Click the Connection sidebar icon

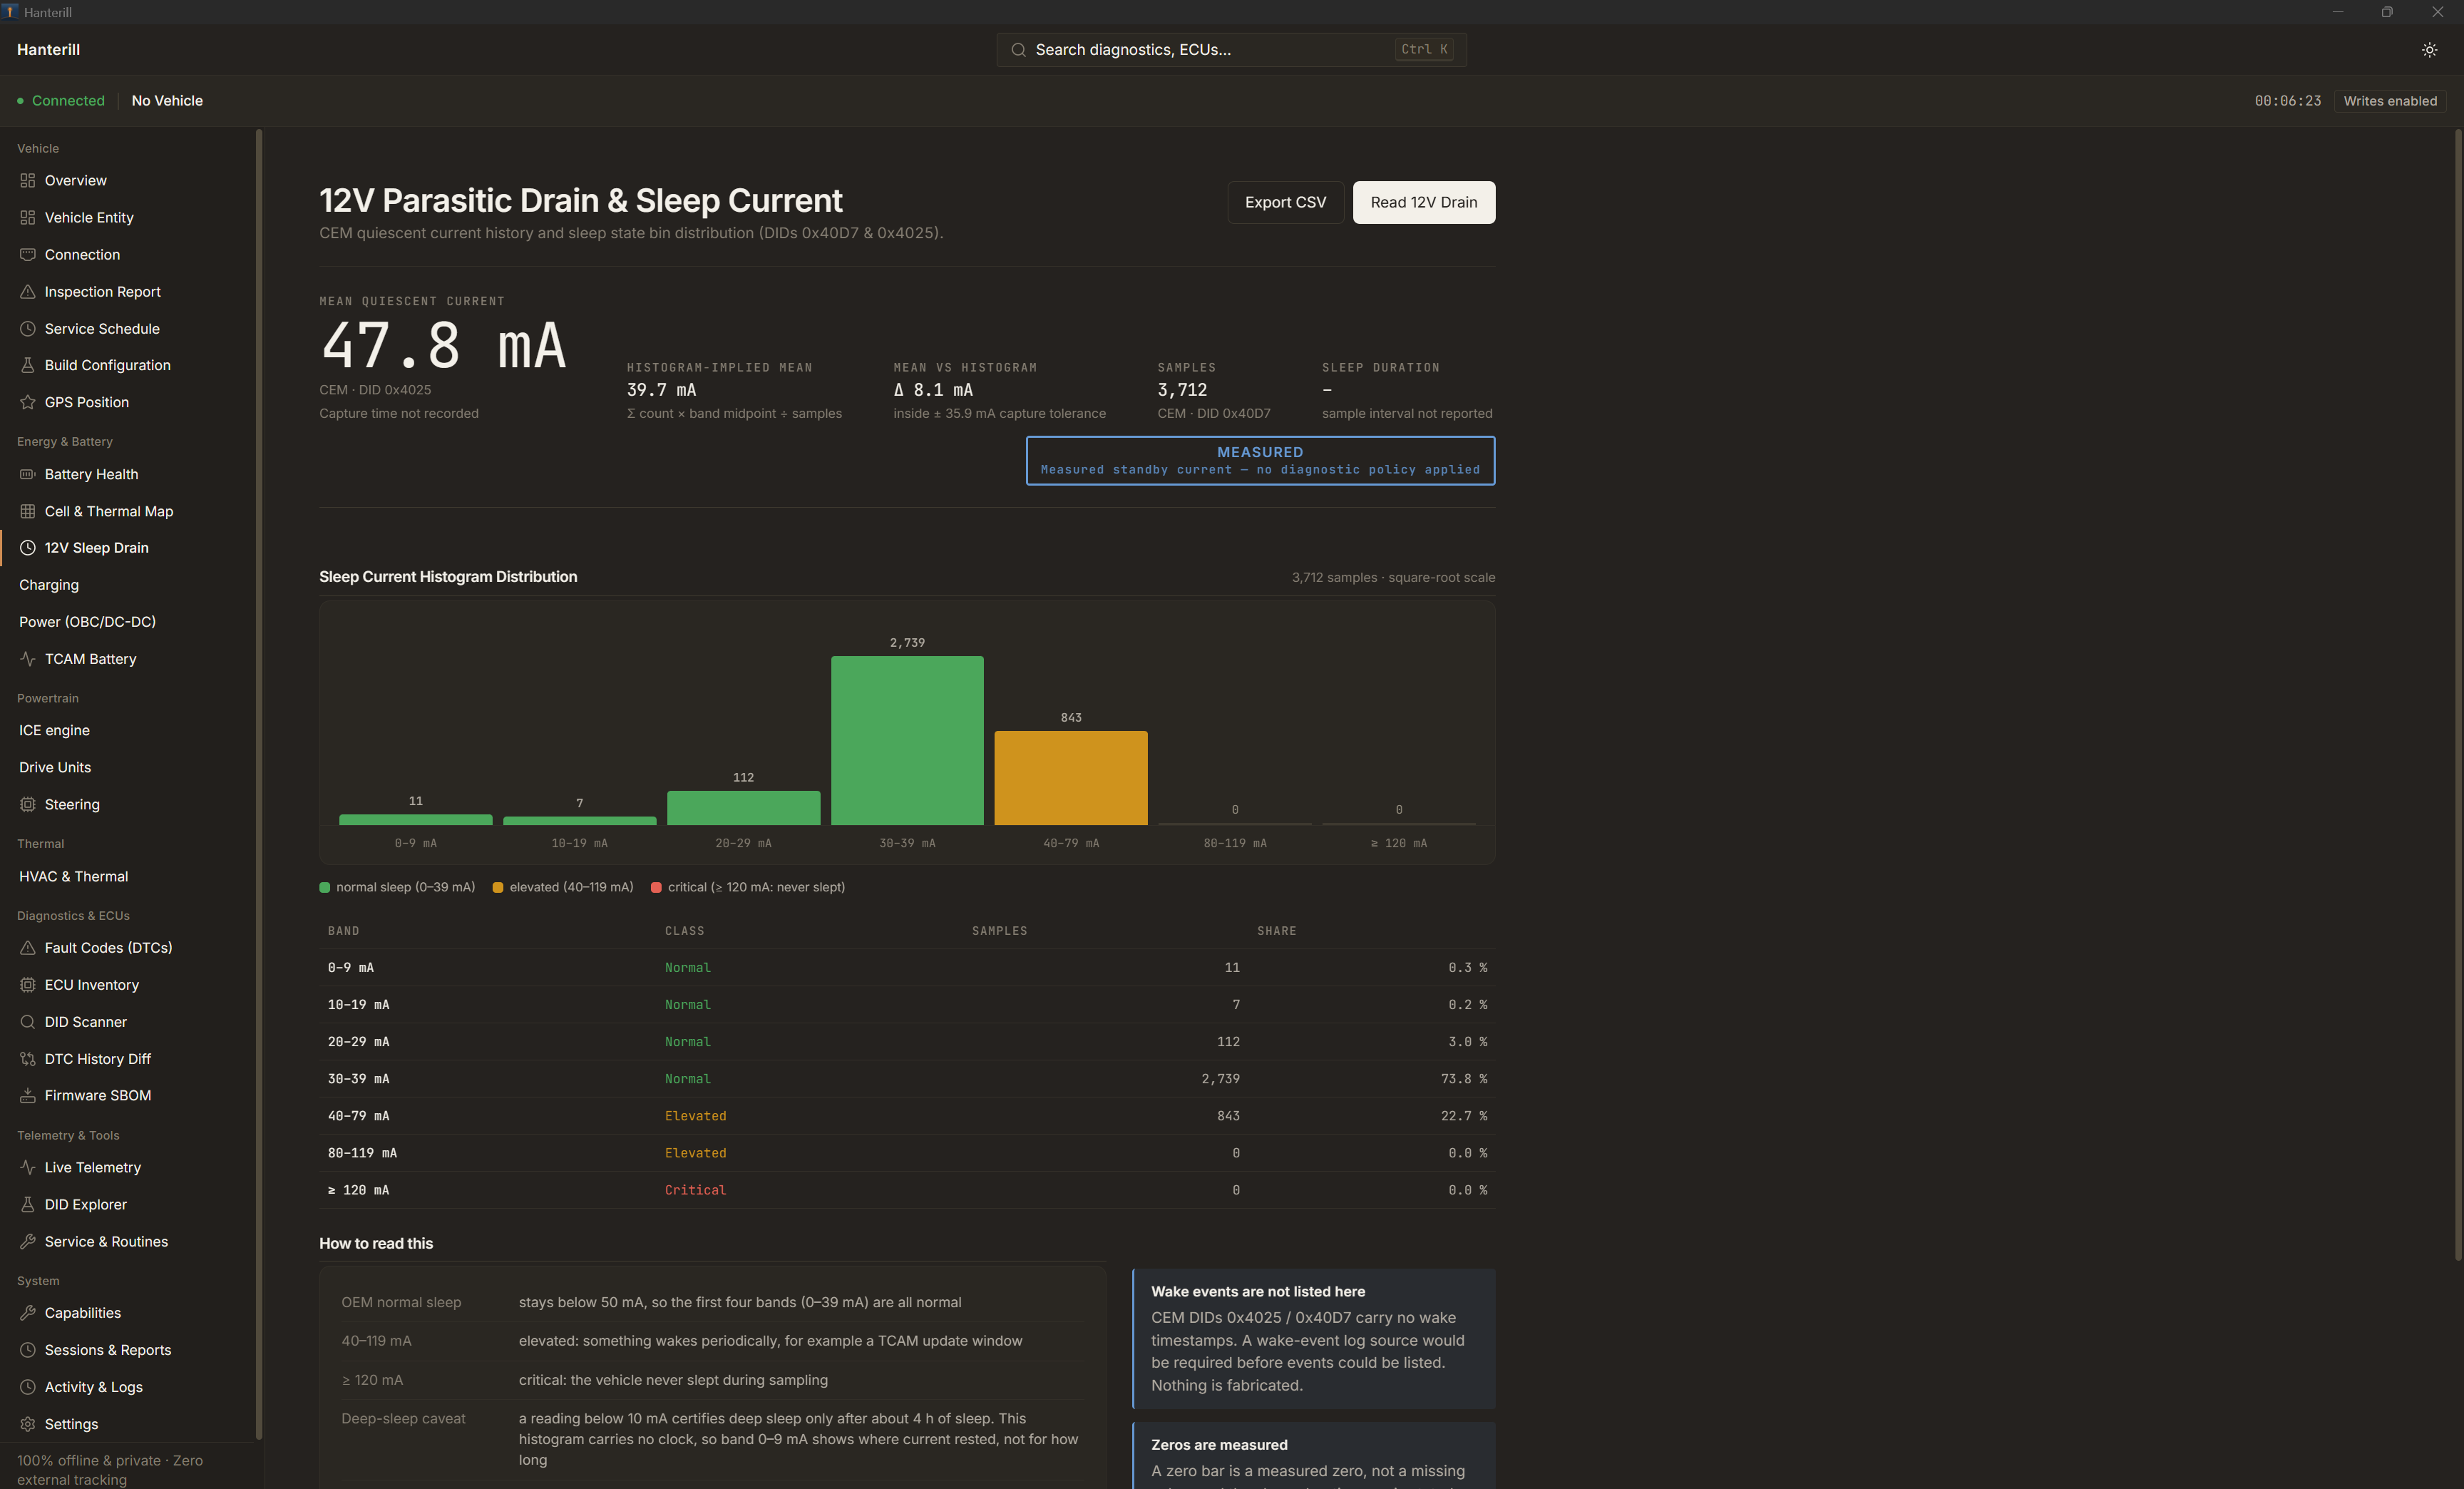pos(28,255)
